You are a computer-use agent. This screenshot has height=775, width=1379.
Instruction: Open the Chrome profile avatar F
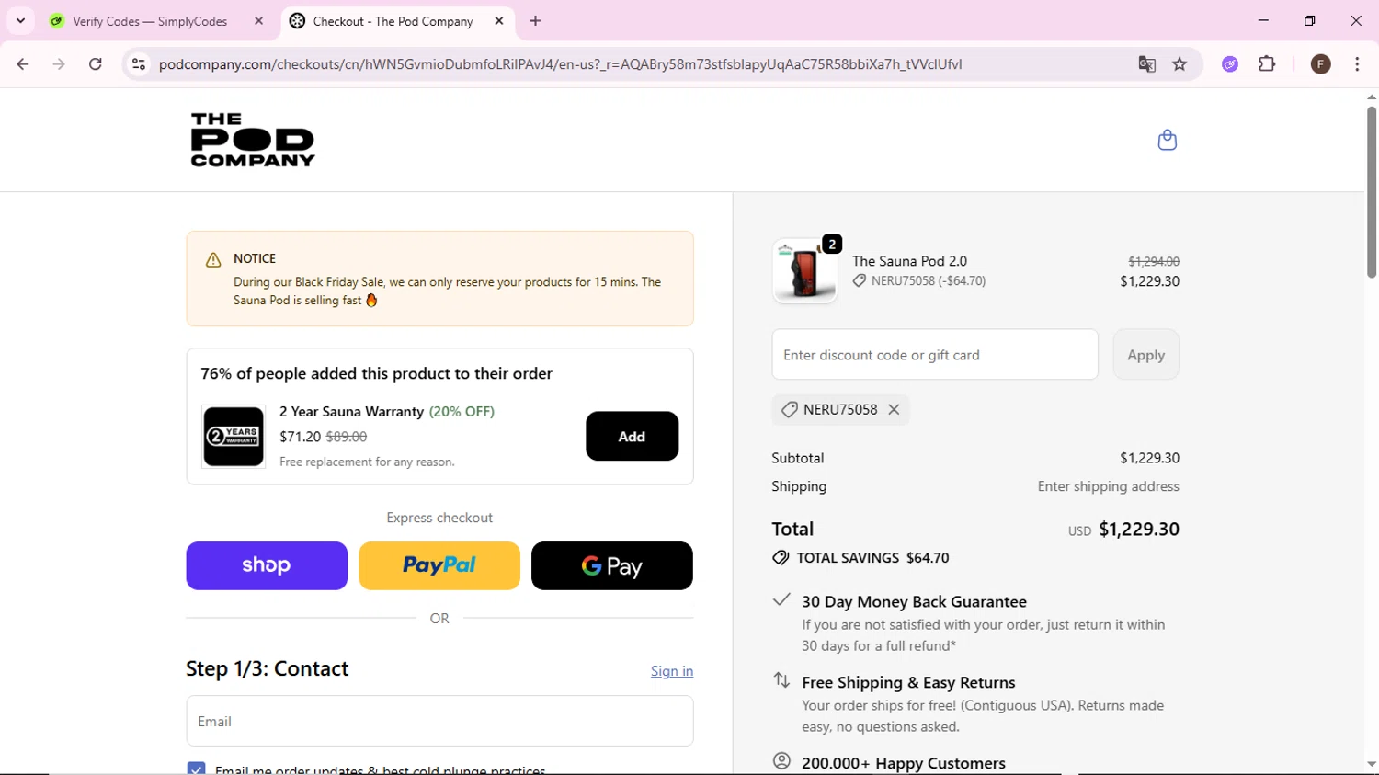[1320, 64]
